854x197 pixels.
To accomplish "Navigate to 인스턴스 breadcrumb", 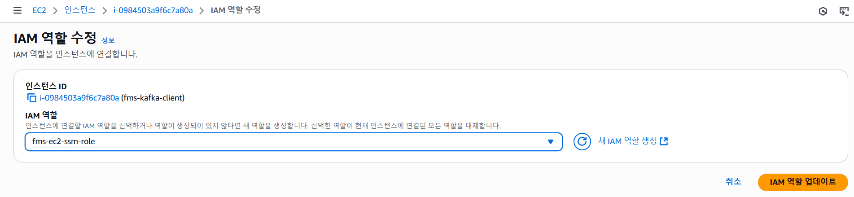I will pyautogui.click(x=80, y=10).
